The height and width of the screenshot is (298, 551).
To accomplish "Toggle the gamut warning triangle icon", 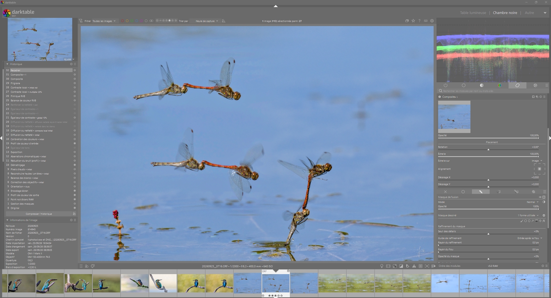I will pyautogui.click(x=414, y=266).
